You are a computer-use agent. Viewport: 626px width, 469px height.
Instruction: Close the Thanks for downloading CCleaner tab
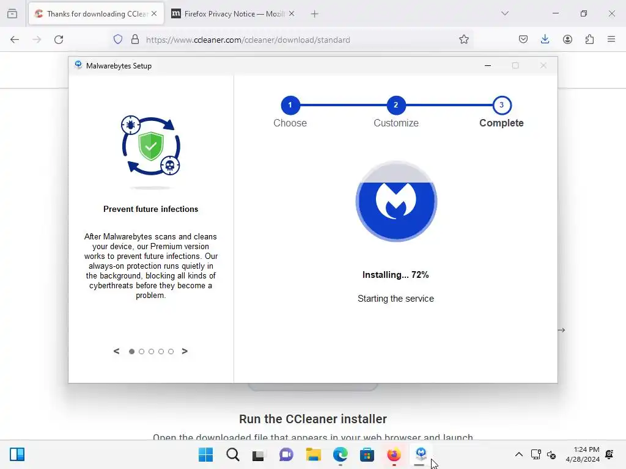(154, 13)
